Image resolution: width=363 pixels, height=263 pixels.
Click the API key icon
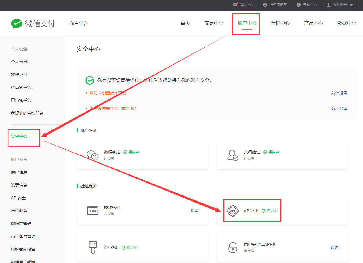point(93,248)
